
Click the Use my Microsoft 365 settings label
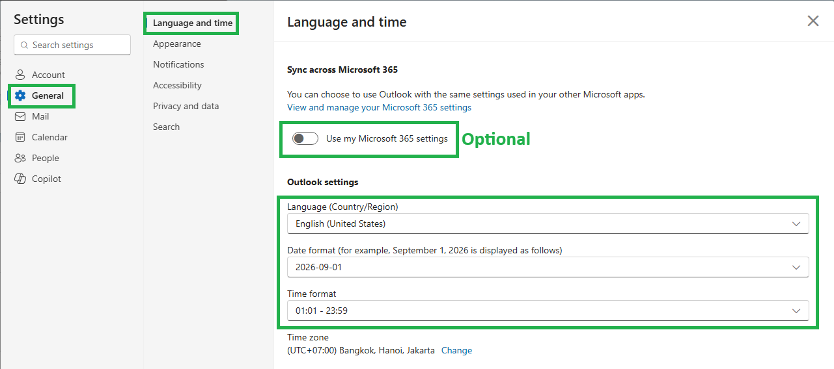pyautogui.click(x=387, y=138)
